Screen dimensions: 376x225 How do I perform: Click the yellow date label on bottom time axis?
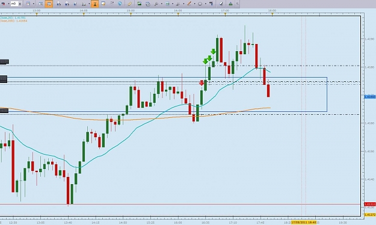click(x=303, y=223)
